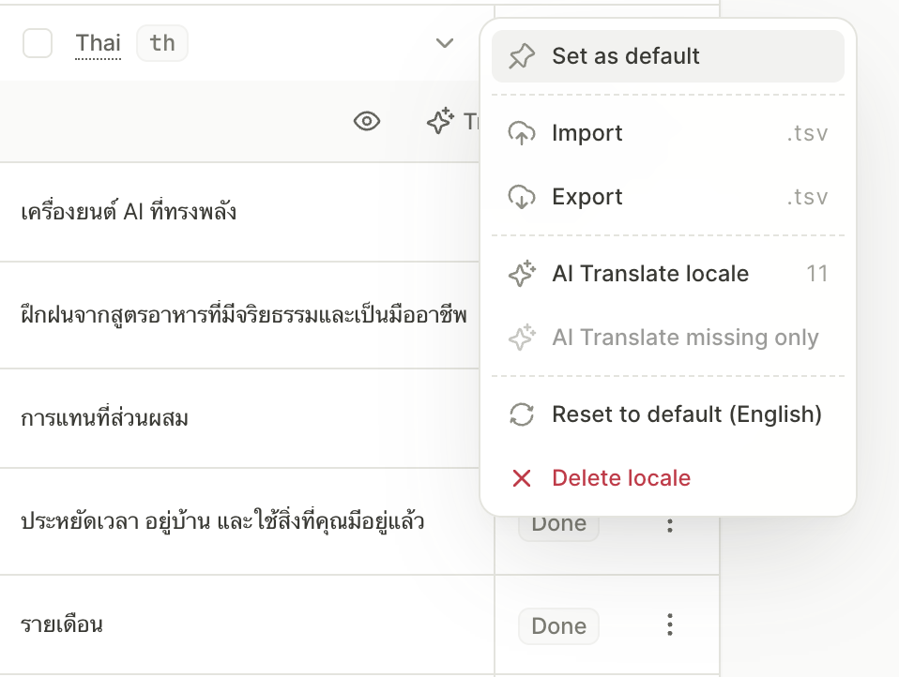Click the AI sparkle icon in the Thai toolbar

coord(440,121)
